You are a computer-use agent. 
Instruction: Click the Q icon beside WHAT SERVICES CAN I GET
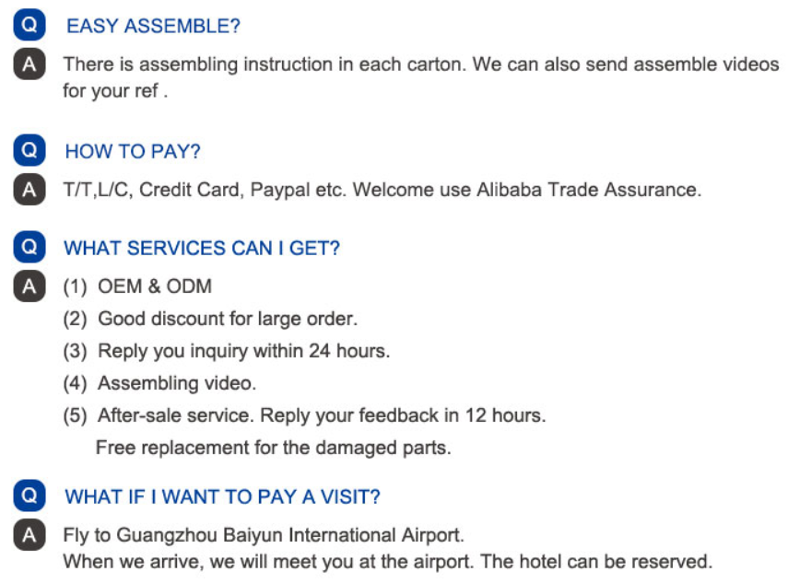point(29,247)
